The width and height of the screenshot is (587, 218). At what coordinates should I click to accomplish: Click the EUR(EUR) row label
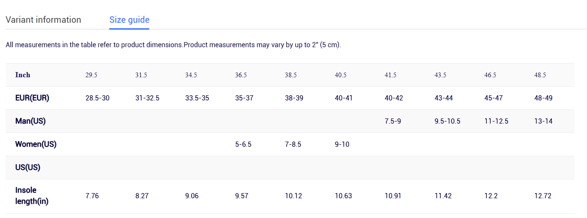32,98
